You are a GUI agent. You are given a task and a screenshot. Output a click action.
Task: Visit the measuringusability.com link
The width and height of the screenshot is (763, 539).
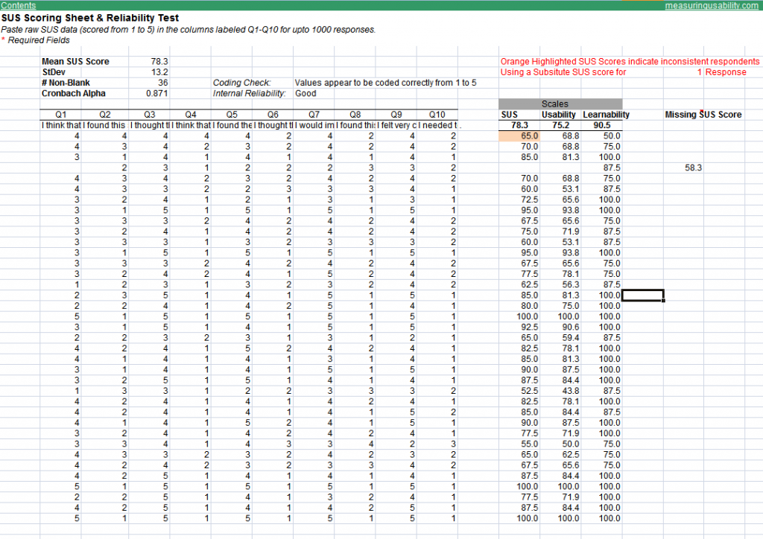712,5
